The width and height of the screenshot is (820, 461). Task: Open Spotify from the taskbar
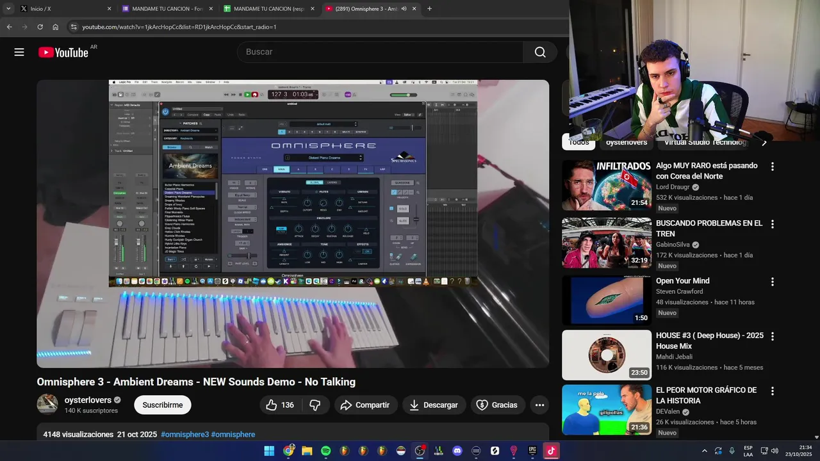coord(326,451)
